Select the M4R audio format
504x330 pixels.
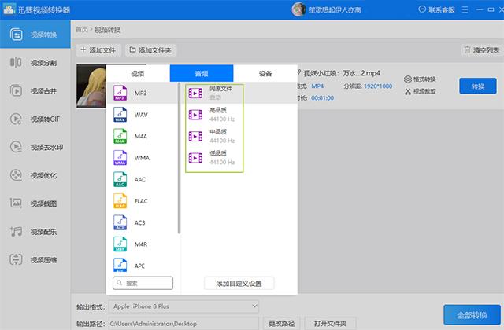142,244
